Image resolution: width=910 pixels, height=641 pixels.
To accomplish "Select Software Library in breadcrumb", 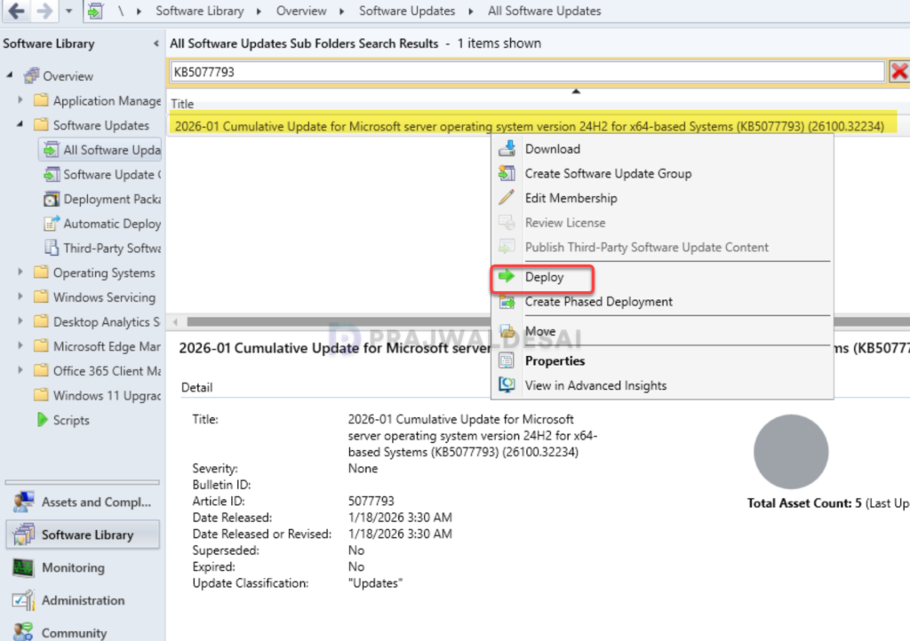I will (x=200, y=11).
